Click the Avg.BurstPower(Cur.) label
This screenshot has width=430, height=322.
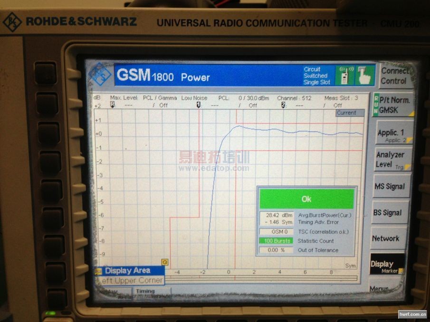tap(325, 216)
